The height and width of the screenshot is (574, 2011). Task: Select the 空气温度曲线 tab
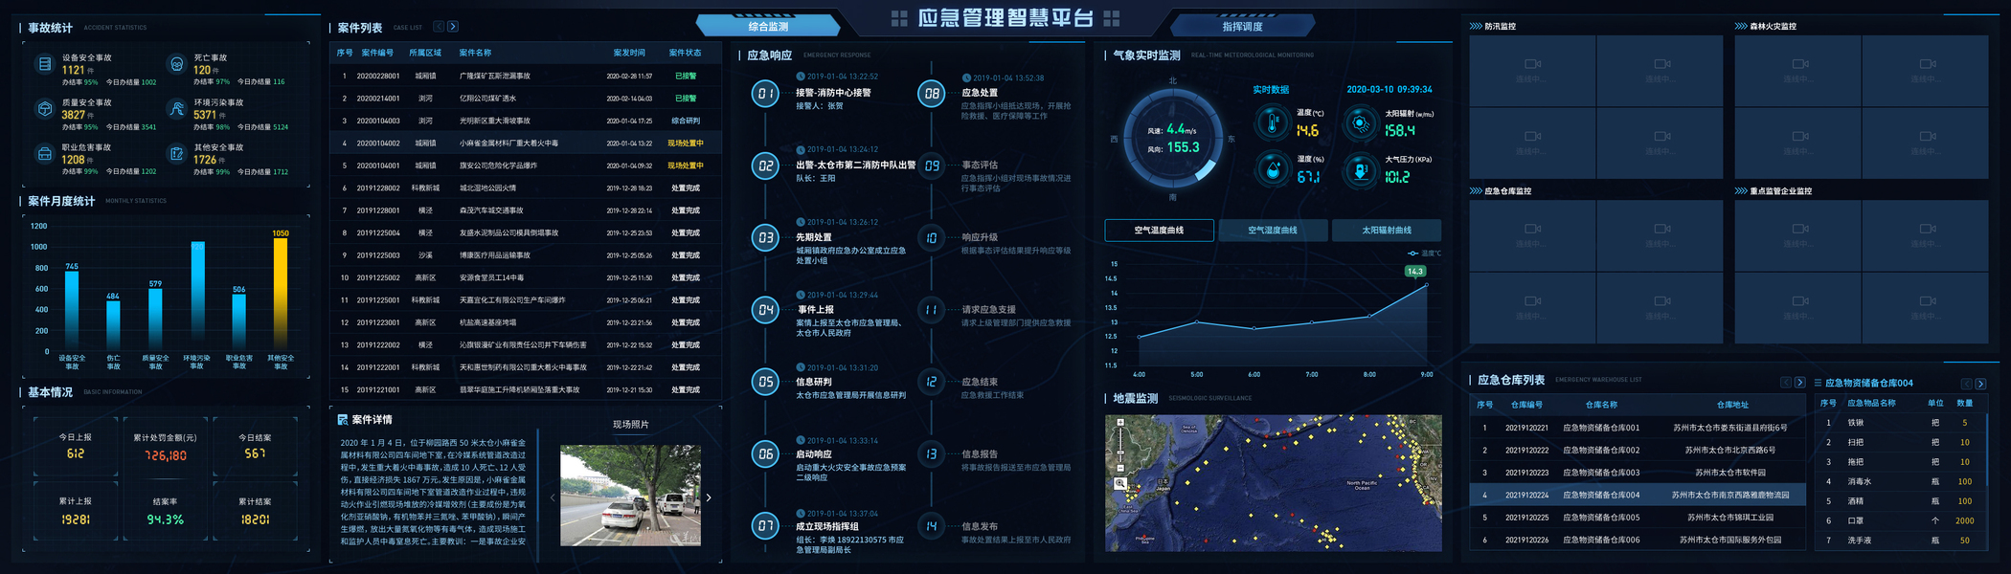point(1159,231)
